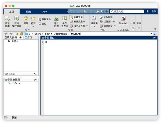
Task: Open the 命令行窗口 panel actions menu
Action: (154, 38)
